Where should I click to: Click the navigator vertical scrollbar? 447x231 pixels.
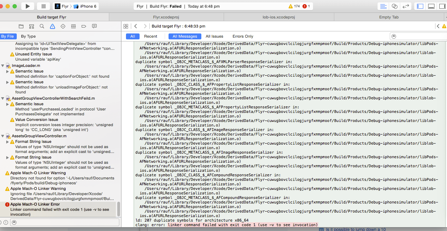119,209
